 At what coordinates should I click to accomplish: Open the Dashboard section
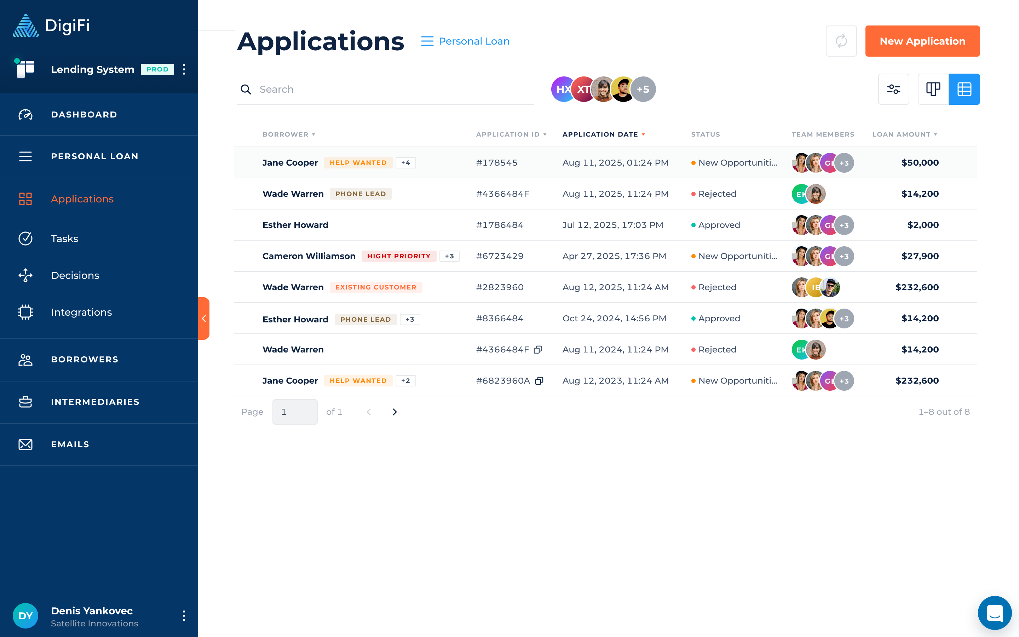click(x=99, y=115)
